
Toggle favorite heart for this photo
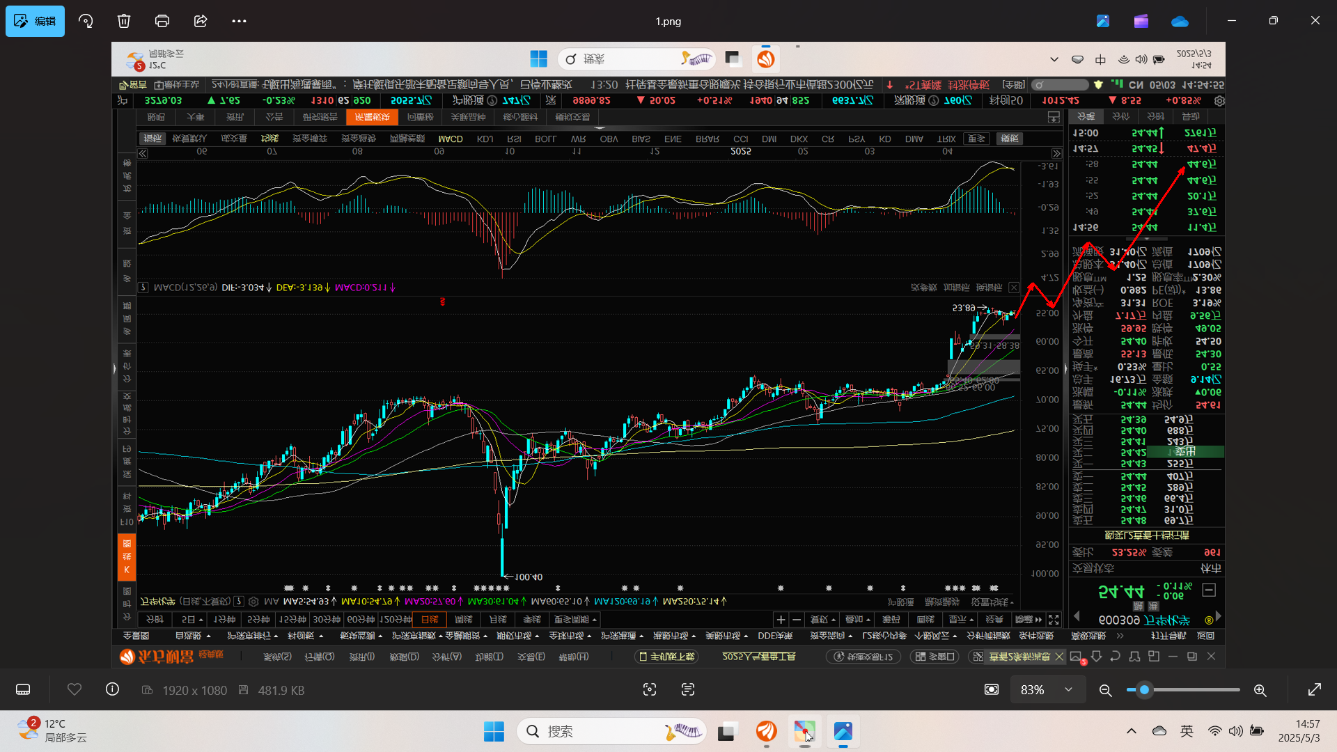point(75,689)
